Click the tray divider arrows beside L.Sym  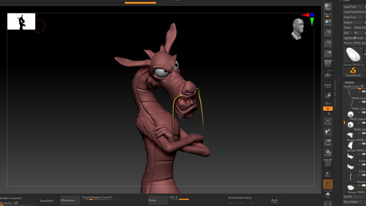click(x=335, y=94)
